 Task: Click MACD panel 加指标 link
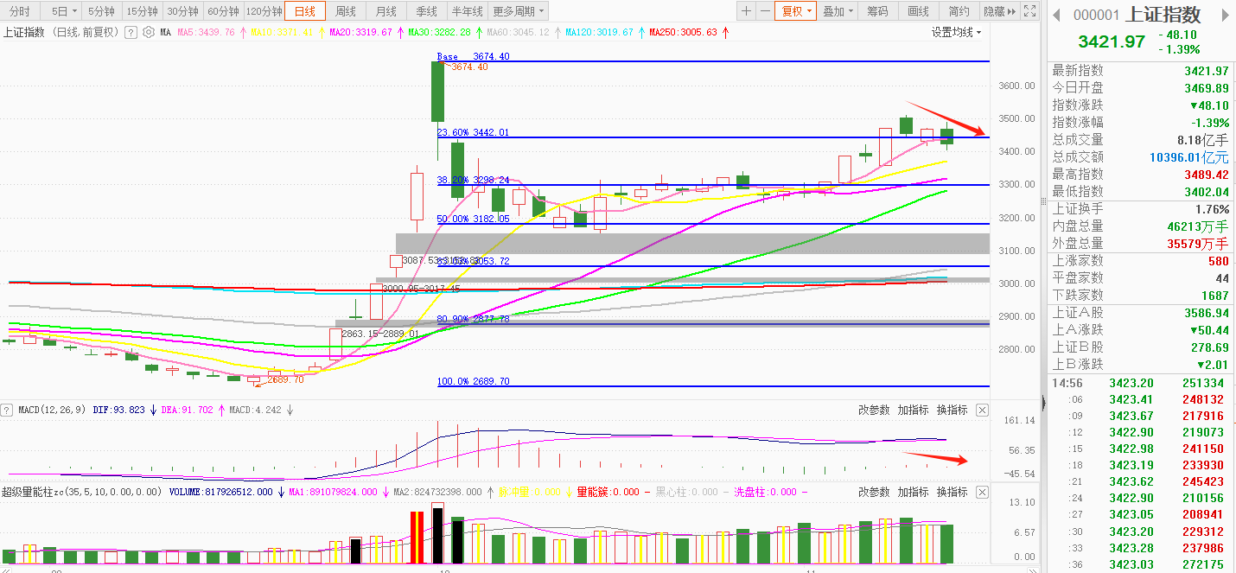[913, 411]
